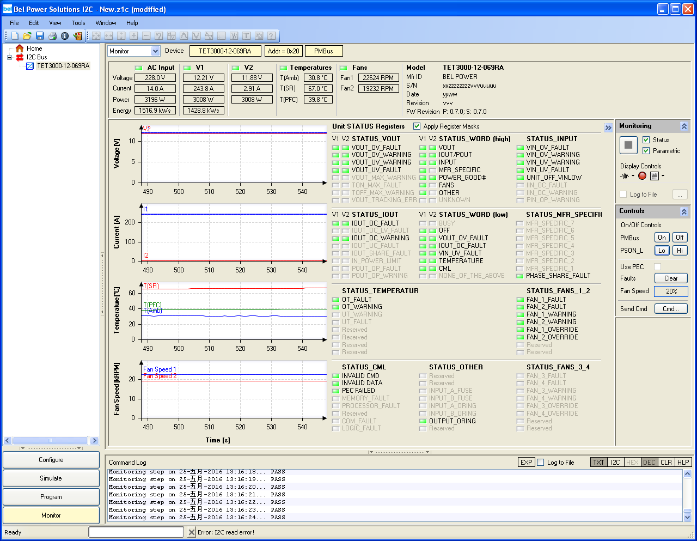Open the About info icon in the toolbar
The image size is (697, 541).
[64, 35]
